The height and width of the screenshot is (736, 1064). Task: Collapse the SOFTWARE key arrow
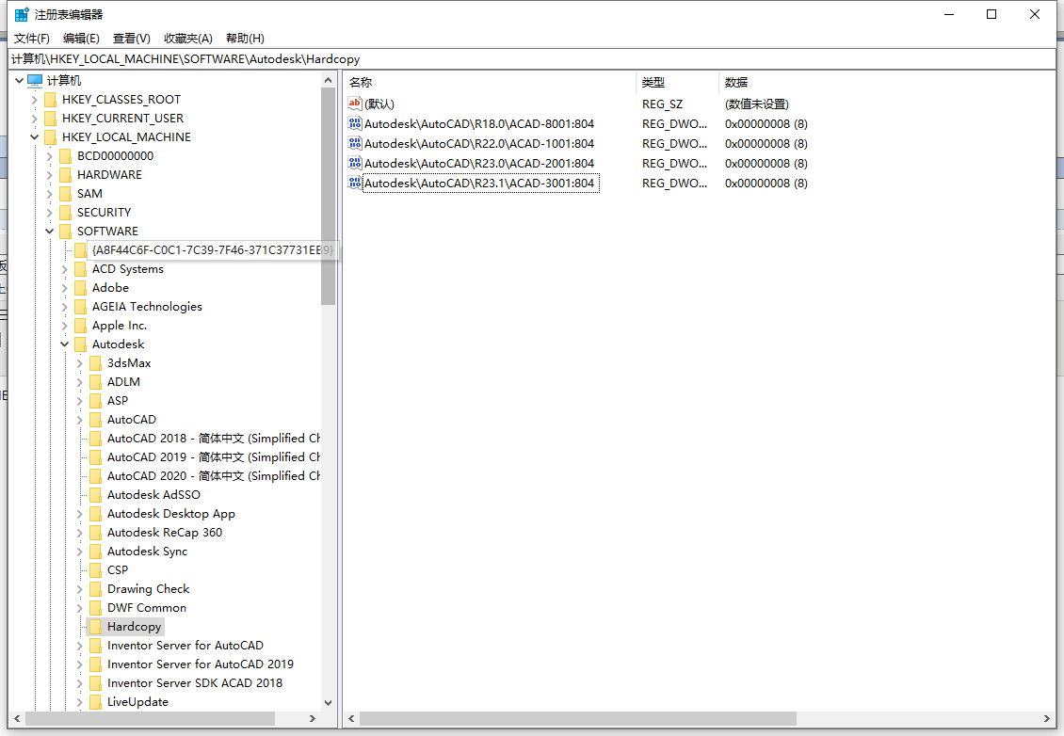50,232
